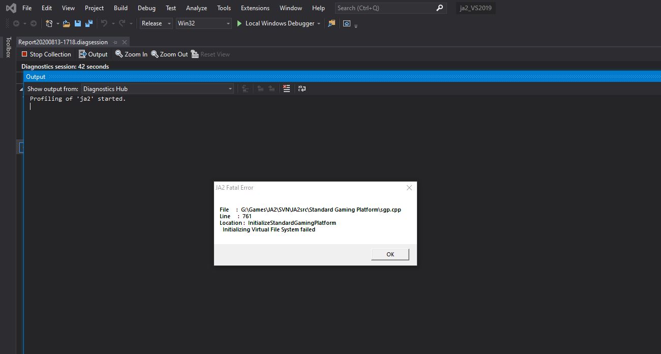The image size is (661, 354).
Task: Click the Find in Files icon
Action: point(332,23)
